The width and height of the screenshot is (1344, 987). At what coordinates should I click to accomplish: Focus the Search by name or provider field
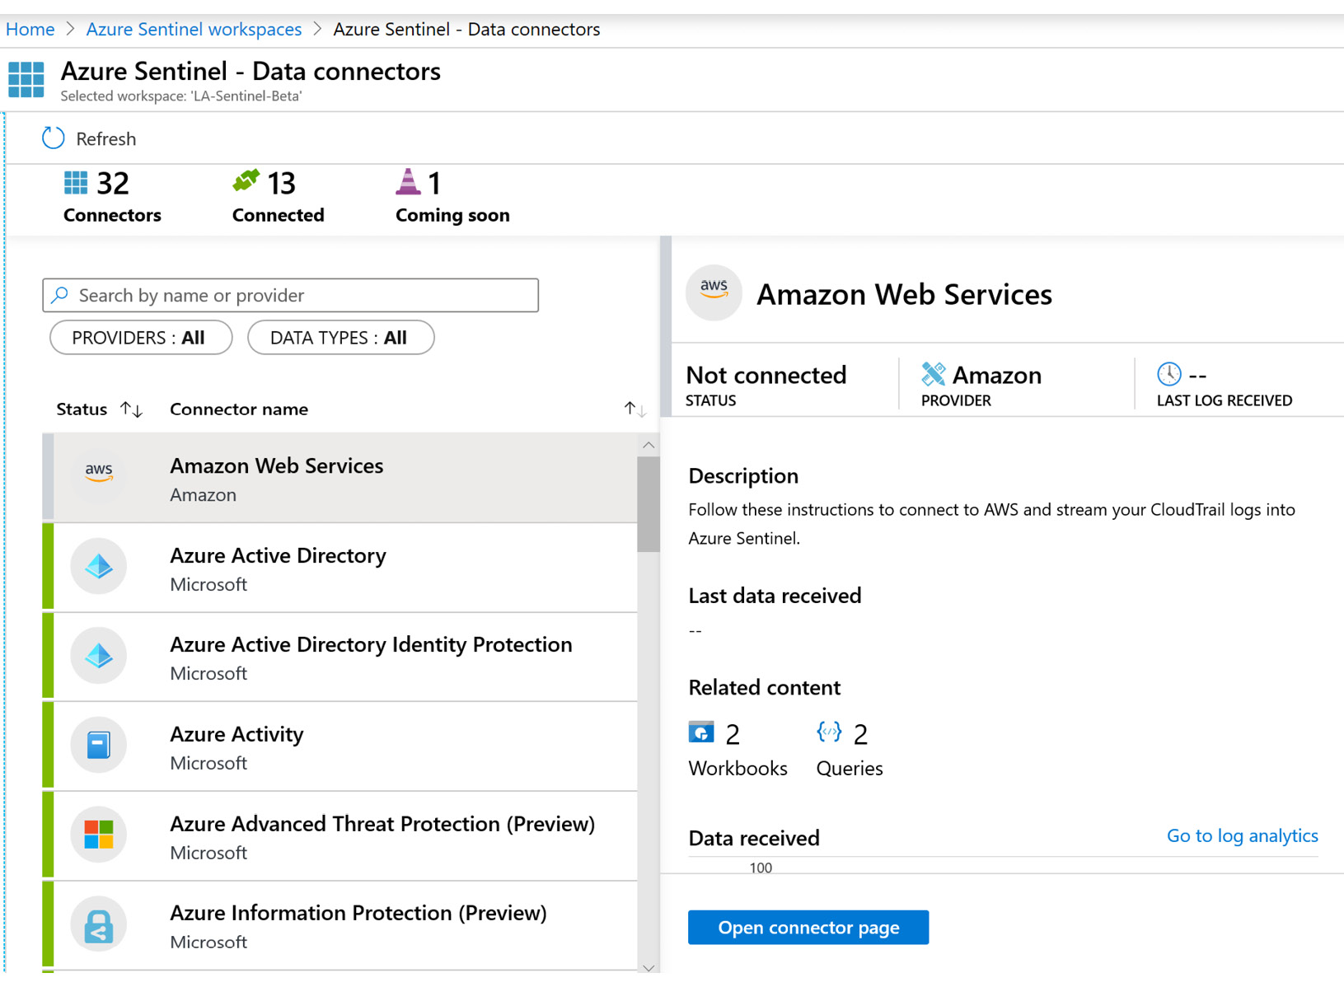point(291,295)
